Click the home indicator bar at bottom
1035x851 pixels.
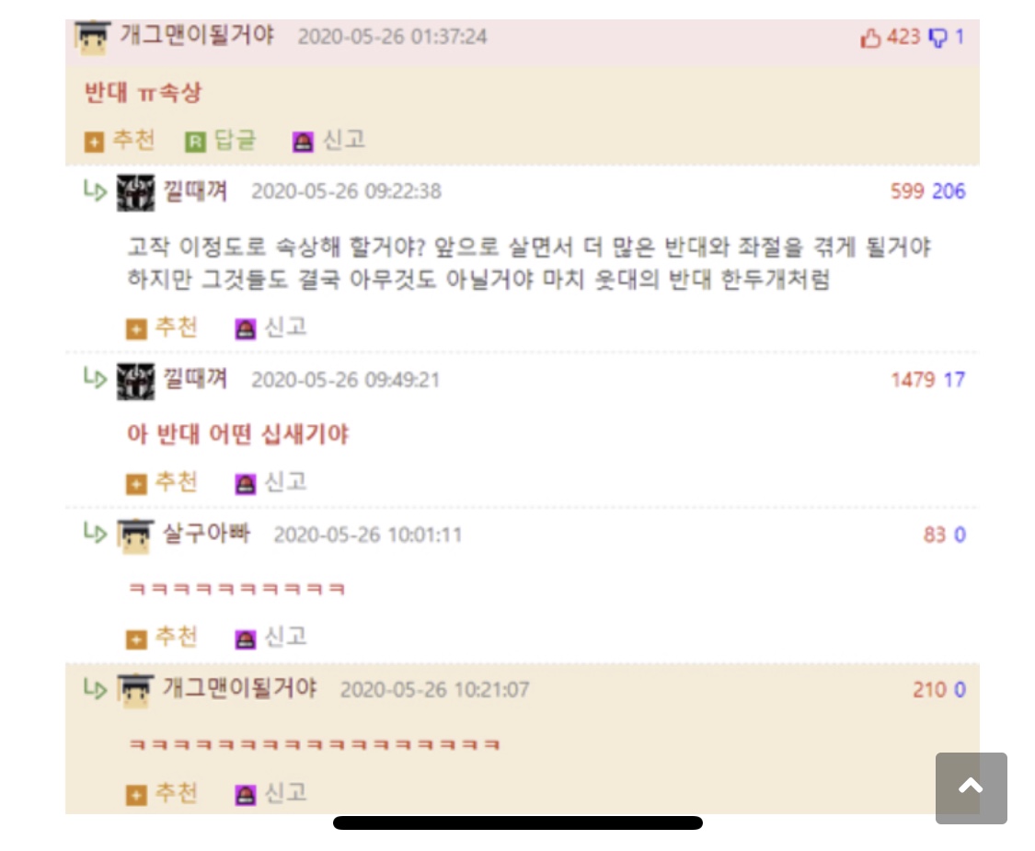click(x=517, y=822)
